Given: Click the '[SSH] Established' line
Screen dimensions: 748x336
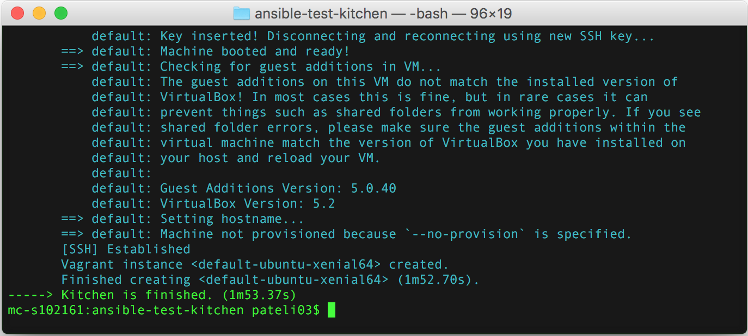Looking at the screenshot, I should pyautogui.click(x=126, y=250).
